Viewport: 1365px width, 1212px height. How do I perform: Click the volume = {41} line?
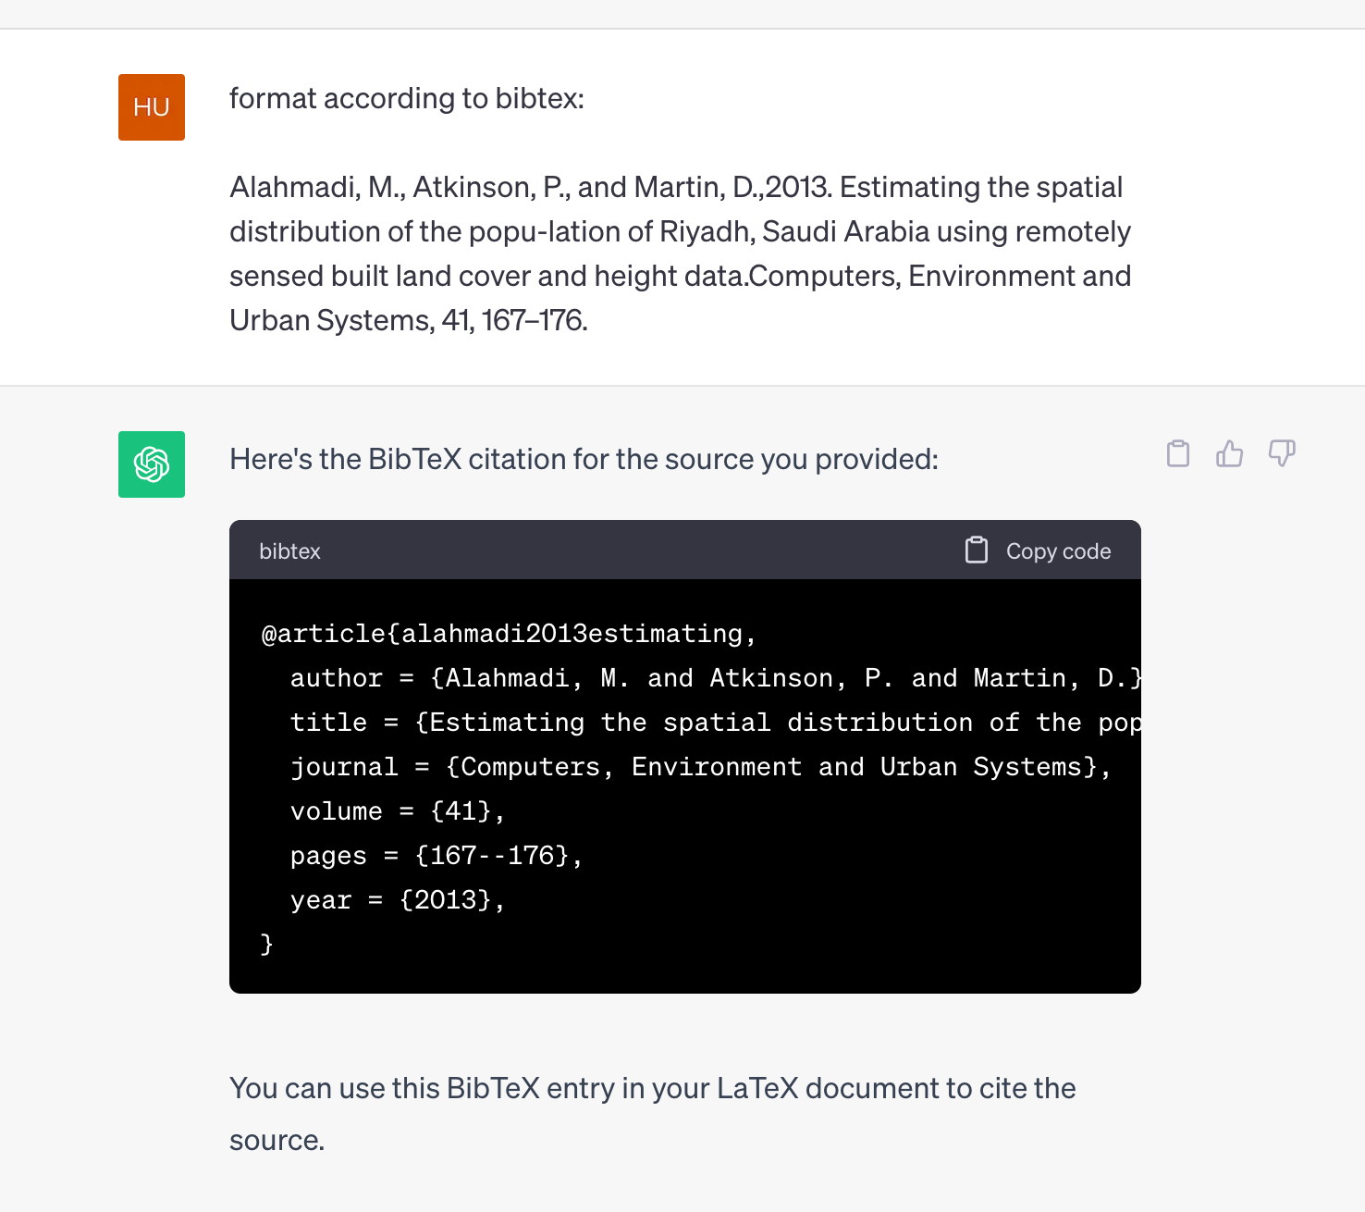pyautogui.click(x=398, y=811)
